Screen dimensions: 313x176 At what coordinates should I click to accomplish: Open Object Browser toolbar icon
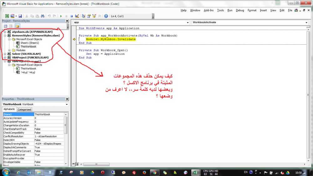94,16
